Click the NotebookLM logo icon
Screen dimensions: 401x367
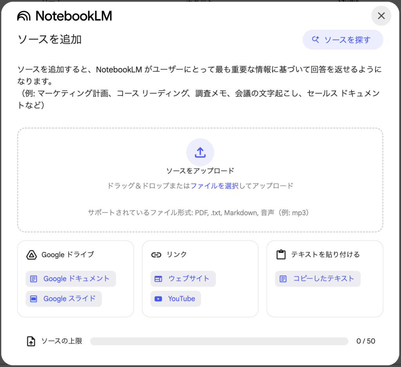[24, 16]
